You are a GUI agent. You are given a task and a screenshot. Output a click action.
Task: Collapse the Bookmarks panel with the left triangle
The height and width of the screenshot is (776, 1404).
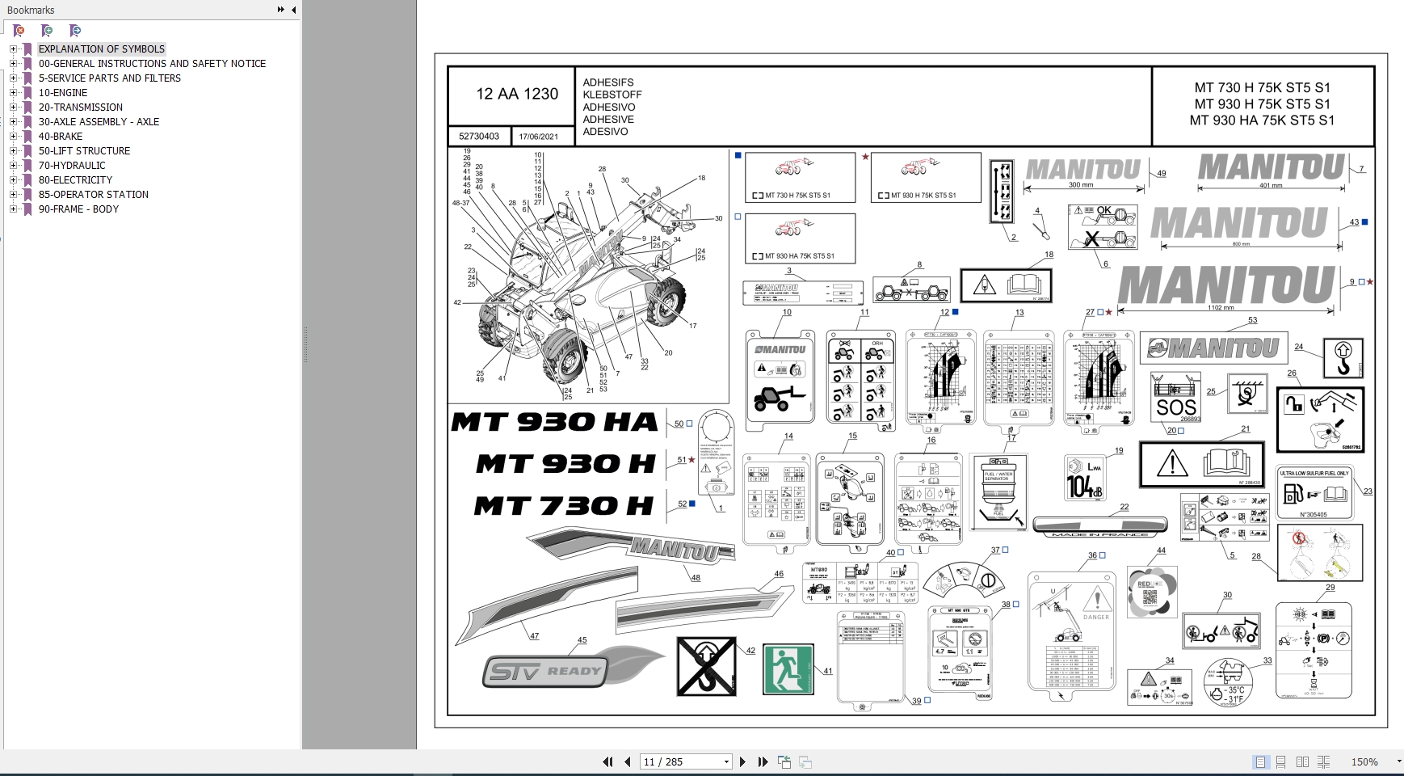pos(293,10)
